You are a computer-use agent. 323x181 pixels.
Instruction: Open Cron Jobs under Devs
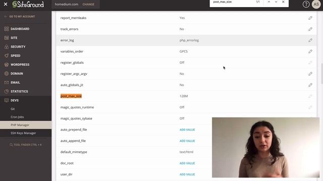(17, 117)
